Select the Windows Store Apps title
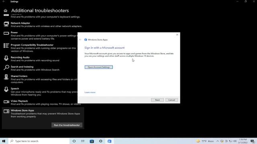This screenshot has height=144, width=257. tap(22, 110)
